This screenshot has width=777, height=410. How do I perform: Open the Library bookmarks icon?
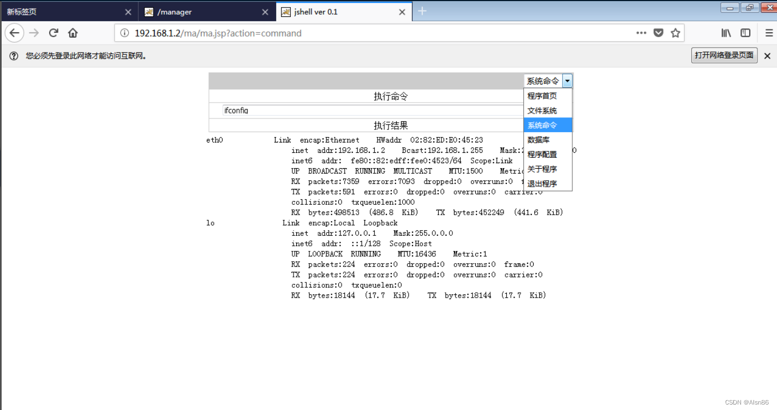click(726, 33)
